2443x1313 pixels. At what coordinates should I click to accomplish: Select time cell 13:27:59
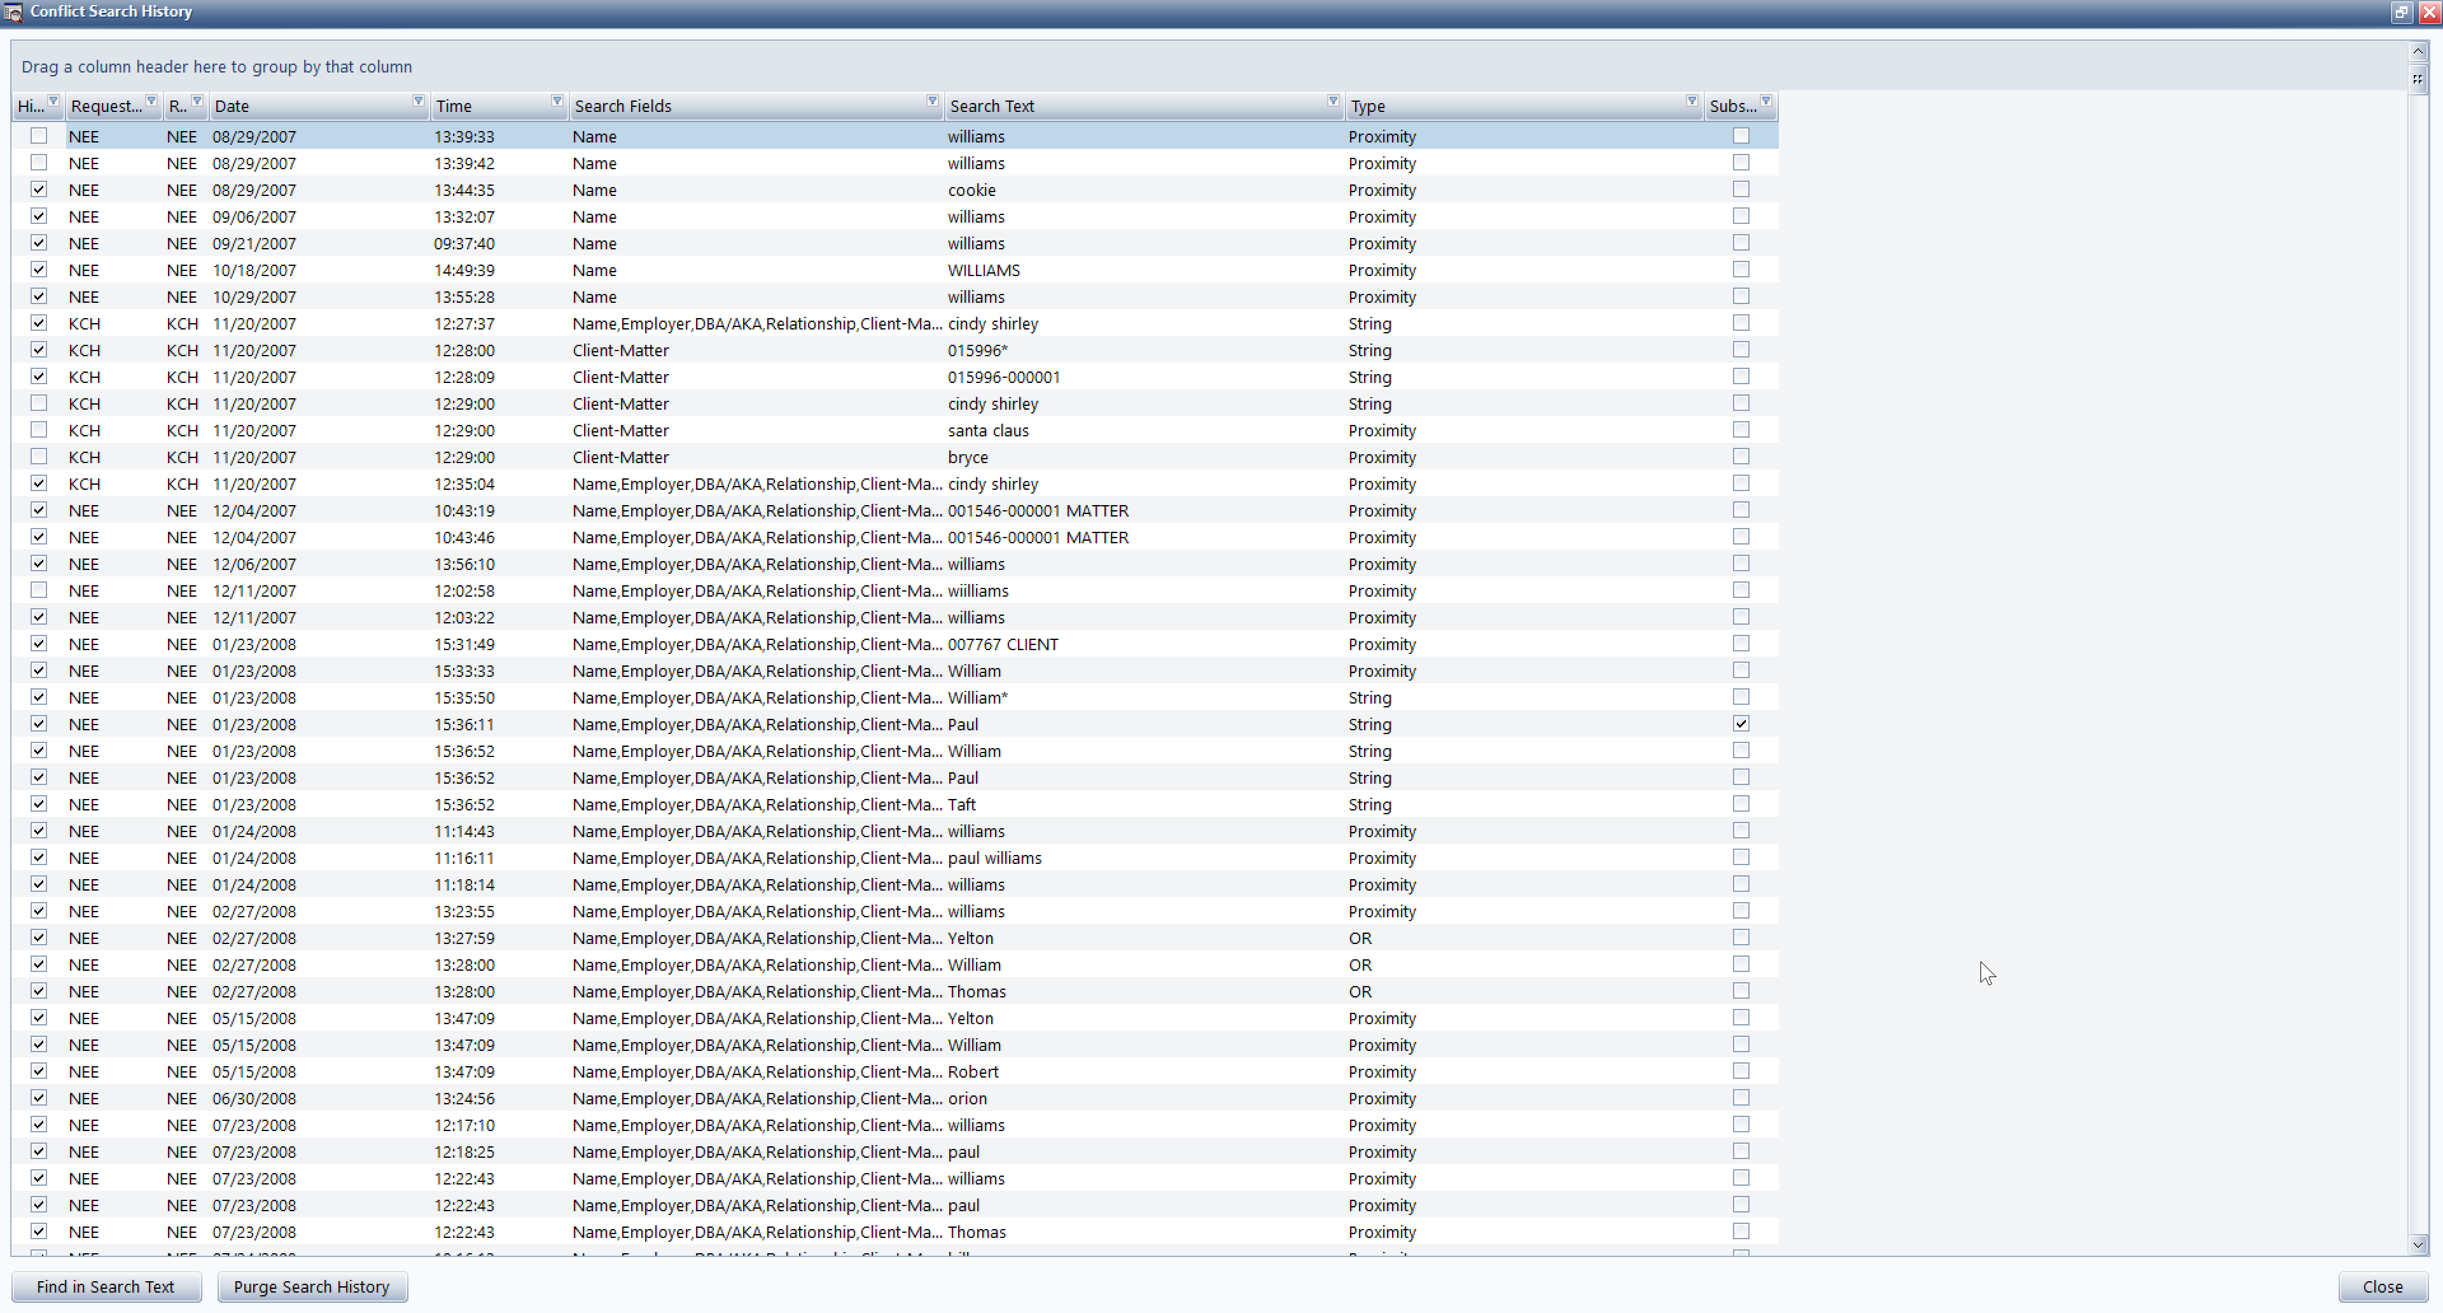(x=464, y=938)
